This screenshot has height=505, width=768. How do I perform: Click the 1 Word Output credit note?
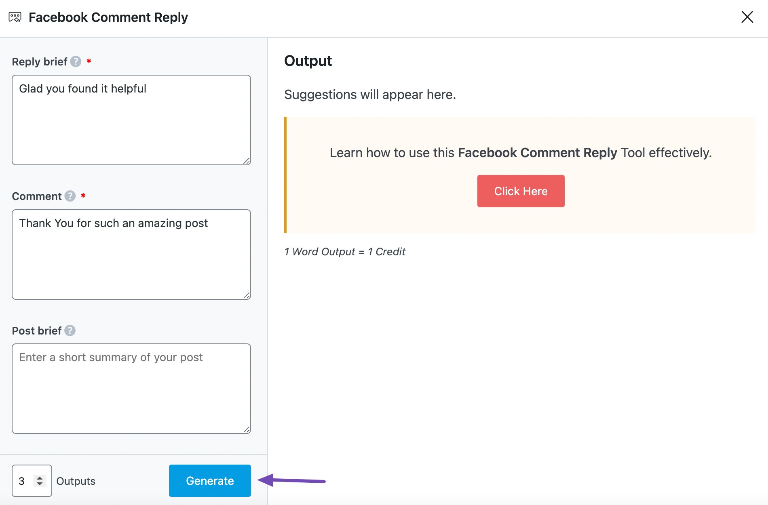coord(344,251)
